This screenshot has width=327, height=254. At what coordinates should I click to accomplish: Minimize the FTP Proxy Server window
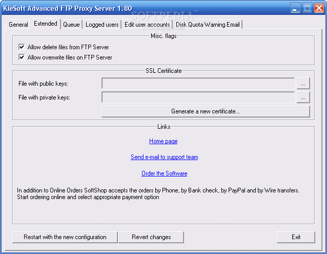point(295,8)
